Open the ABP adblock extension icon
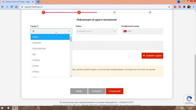 pyautogui.click(x=180, y=7)
